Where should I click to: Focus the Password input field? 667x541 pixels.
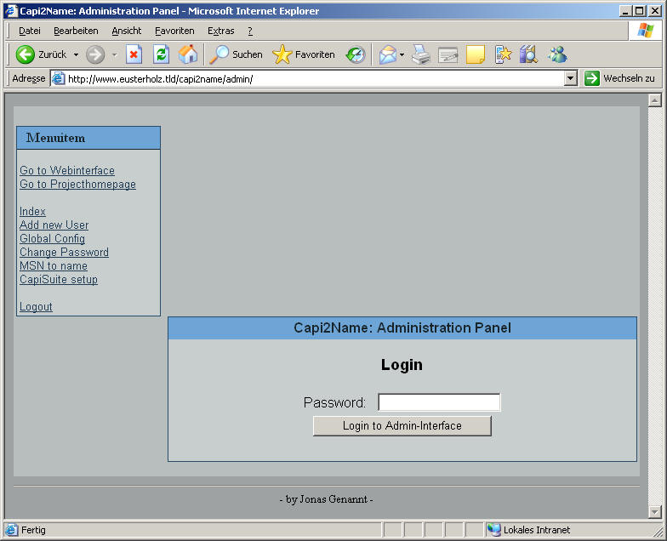(x=439, y=402)
